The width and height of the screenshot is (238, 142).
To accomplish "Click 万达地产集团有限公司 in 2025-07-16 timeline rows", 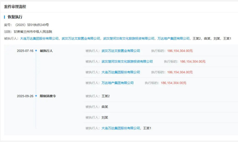I will click(118, 83).
